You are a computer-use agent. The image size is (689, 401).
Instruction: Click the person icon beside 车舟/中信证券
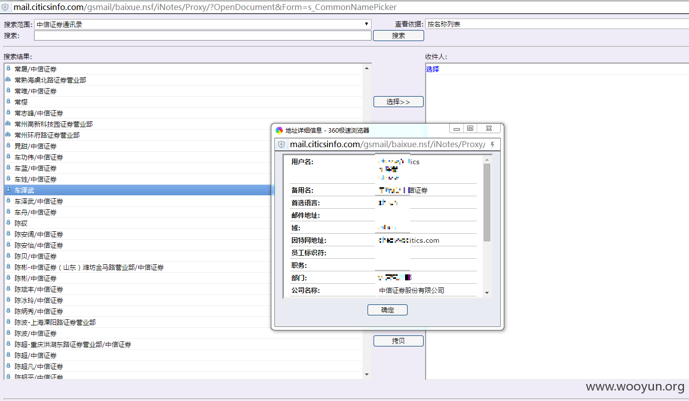click(x=8, y=212)
